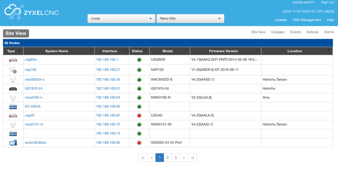
Task: Open the usg60w system name link
Action: (x=31, y=60)
